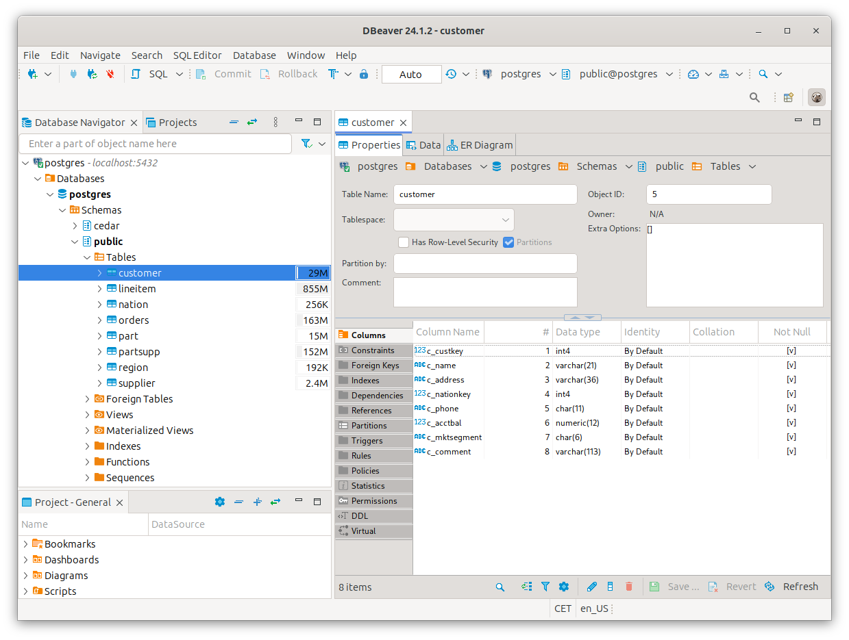Toggle Not Null checkbox for c_phone column
Screen dimensions: 849x640
click(791, 409)
